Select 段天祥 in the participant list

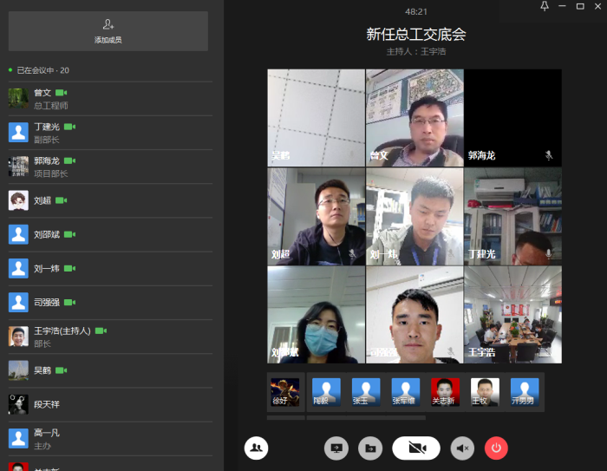pyautogui.click(x=47, y=404)
